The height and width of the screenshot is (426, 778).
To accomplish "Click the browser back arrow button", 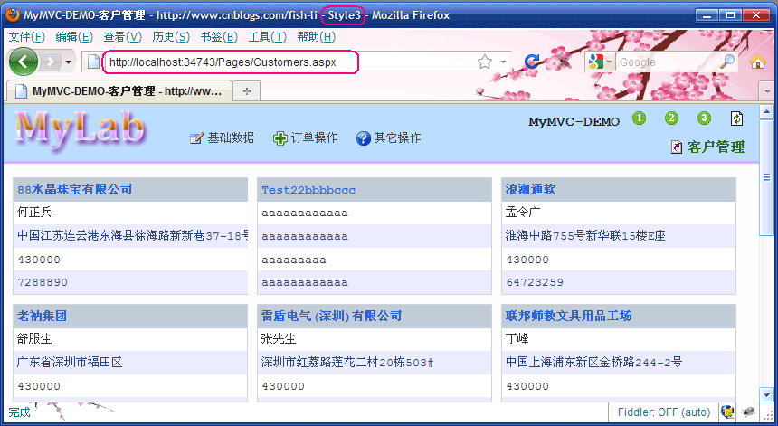I will coord(24,62).
